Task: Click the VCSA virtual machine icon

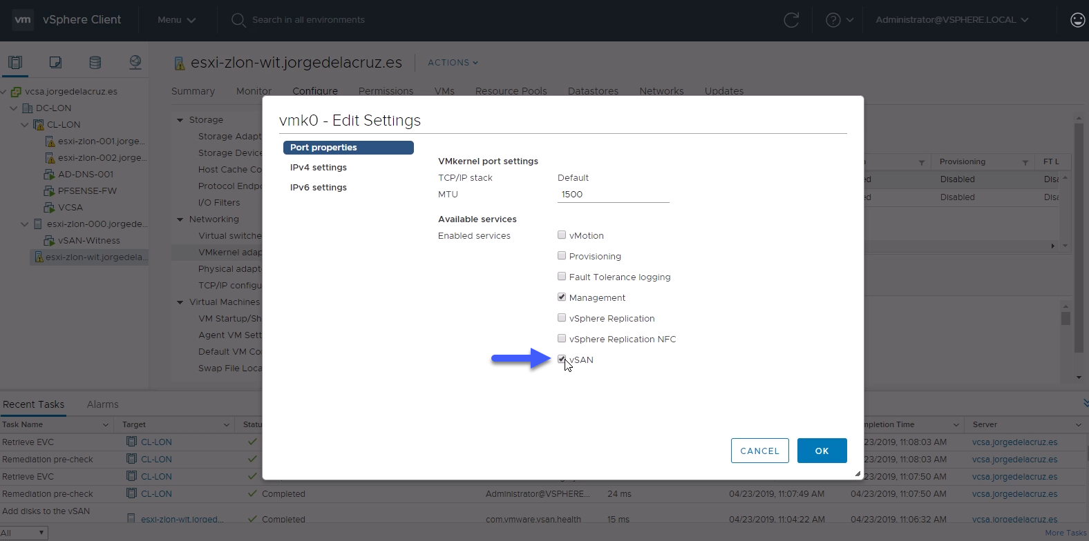Action: click(x=50, y=208)
